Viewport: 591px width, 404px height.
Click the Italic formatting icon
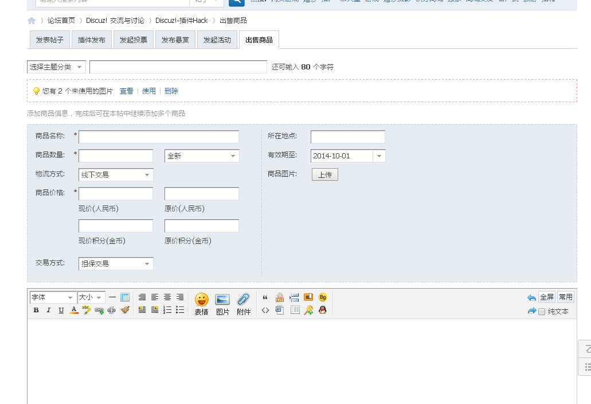49,310
